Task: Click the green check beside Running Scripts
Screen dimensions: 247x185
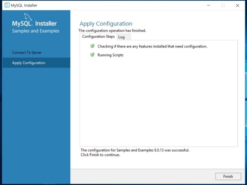Action: (92, 55)
